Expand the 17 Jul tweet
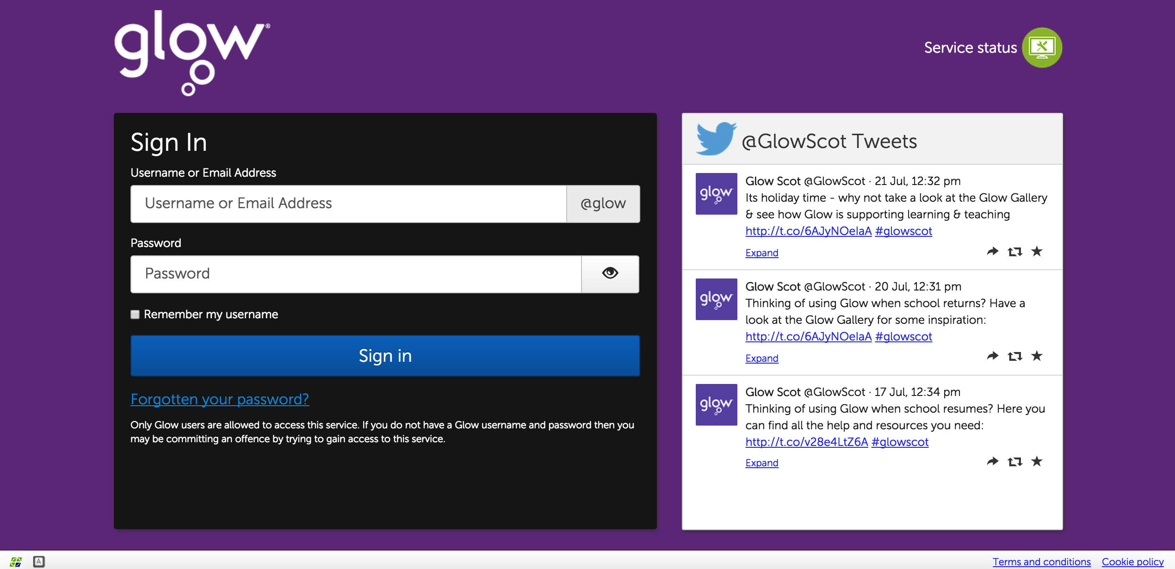1175x569 pixels. (762, 463)
